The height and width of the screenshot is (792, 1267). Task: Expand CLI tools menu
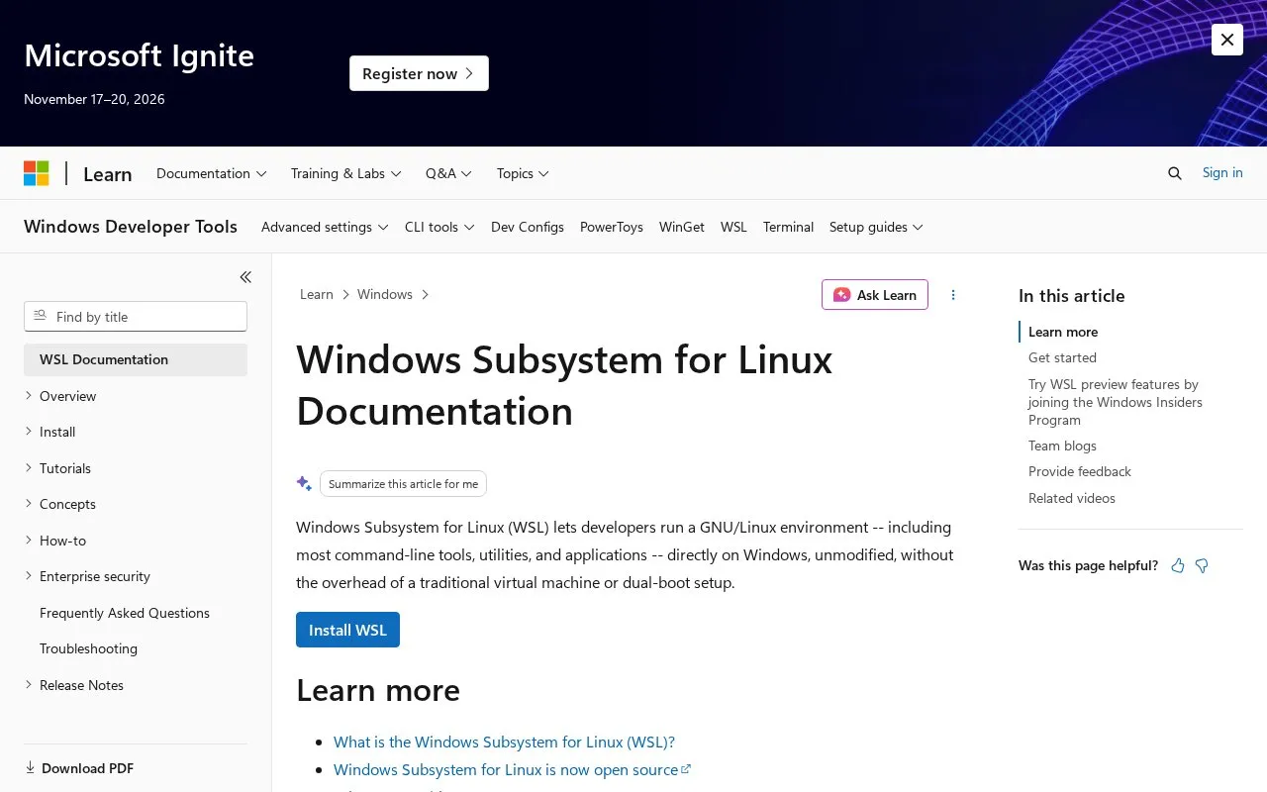click(439, 227)
